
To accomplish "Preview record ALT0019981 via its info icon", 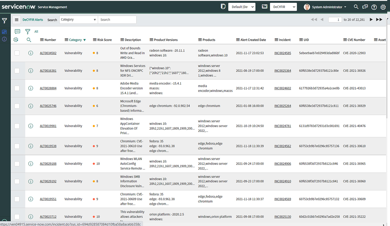I will coord(31,126).
